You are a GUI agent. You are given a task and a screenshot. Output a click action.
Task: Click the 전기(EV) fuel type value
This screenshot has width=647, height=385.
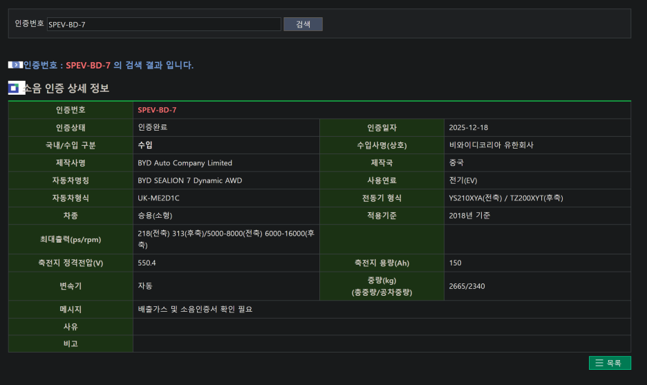point(463,180)
